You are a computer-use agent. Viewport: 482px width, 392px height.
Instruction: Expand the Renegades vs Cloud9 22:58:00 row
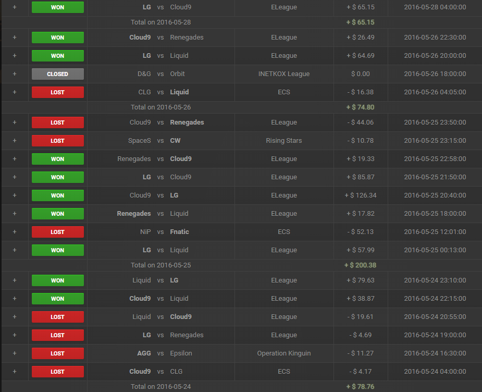[x=15, y=158]
